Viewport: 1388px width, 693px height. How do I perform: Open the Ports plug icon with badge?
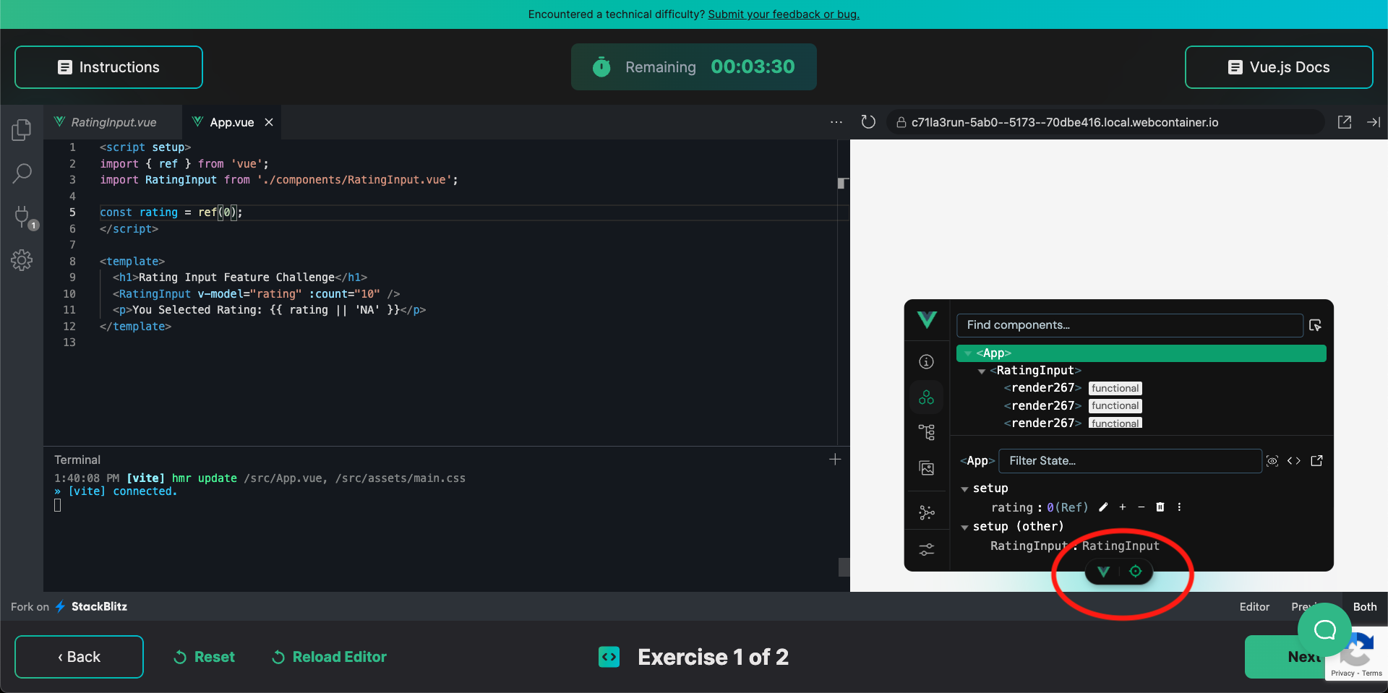tap(23, 217)
